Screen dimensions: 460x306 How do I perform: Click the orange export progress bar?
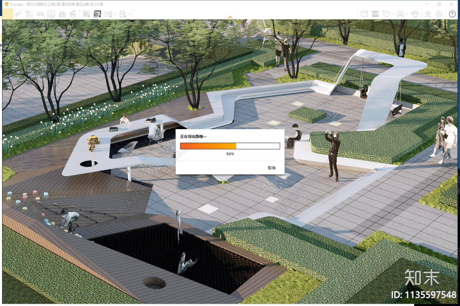pos(230,146)
